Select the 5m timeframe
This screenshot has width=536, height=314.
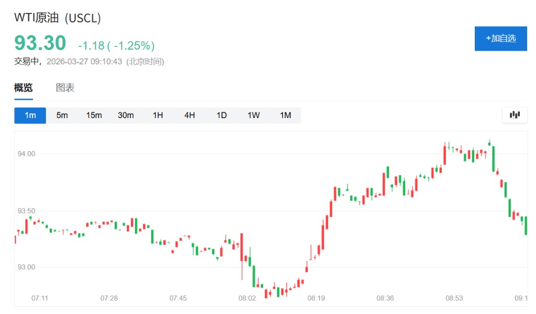tap(62, 115)
